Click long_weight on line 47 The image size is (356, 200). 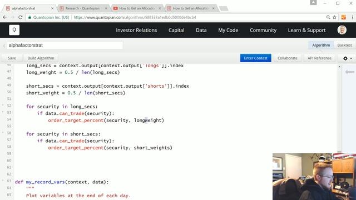tap(41, 72)
